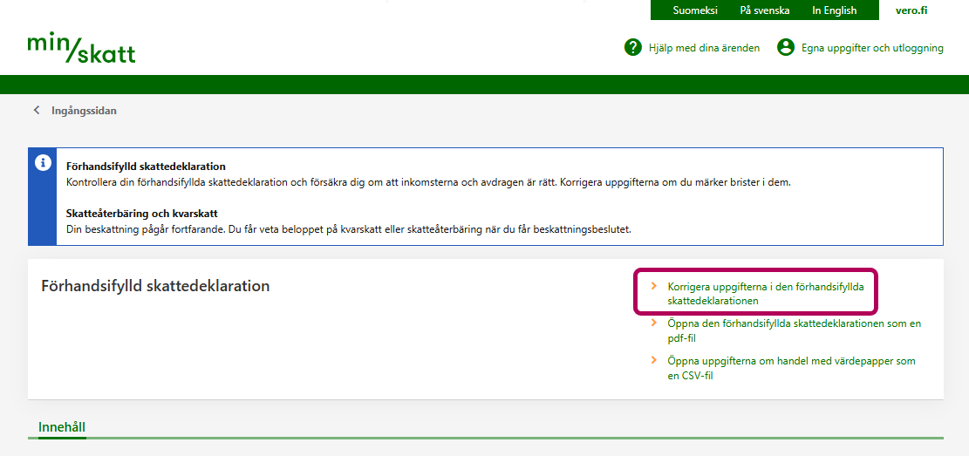The image size is (969, 456).
Task: Click the Förhandsifylld skattedeklaration section heading
Action: click(x=155, y=286)
